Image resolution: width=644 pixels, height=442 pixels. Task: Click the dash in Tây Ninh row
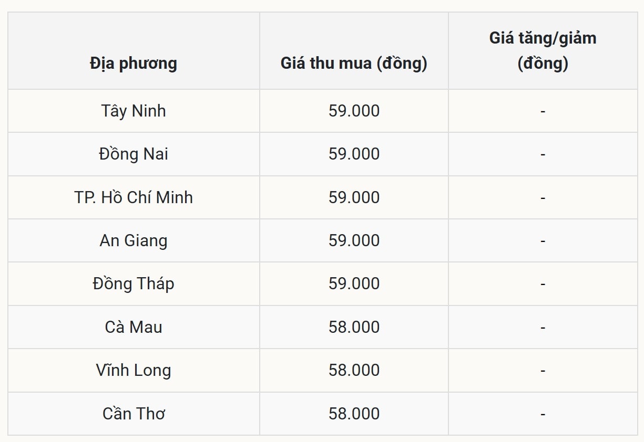pos(543,111)
